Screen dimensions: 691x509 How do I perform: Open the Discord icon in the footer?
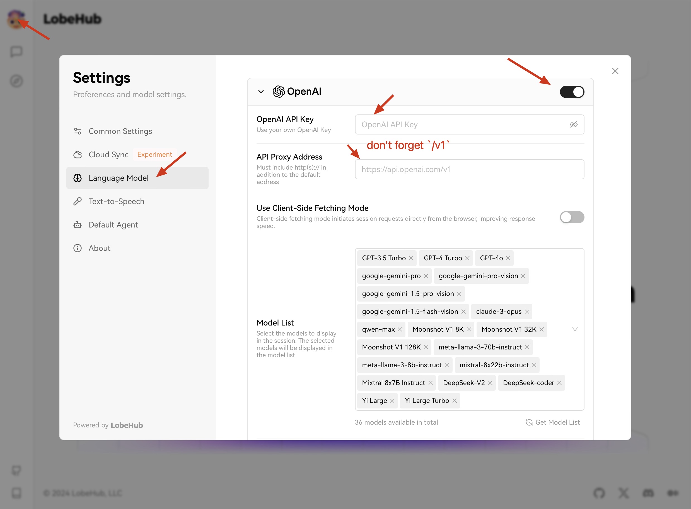click(648, 493)
